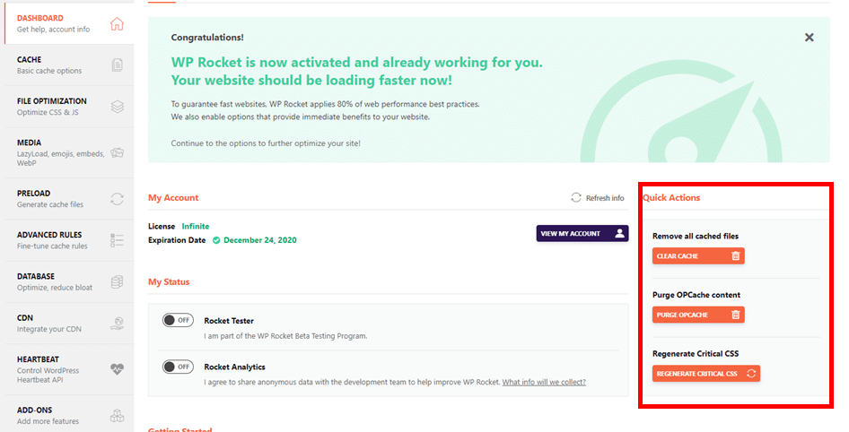Open View My Account button
The width and height of the screenshot is (849, 432).
pyautogui.click(x=582, y=233)
